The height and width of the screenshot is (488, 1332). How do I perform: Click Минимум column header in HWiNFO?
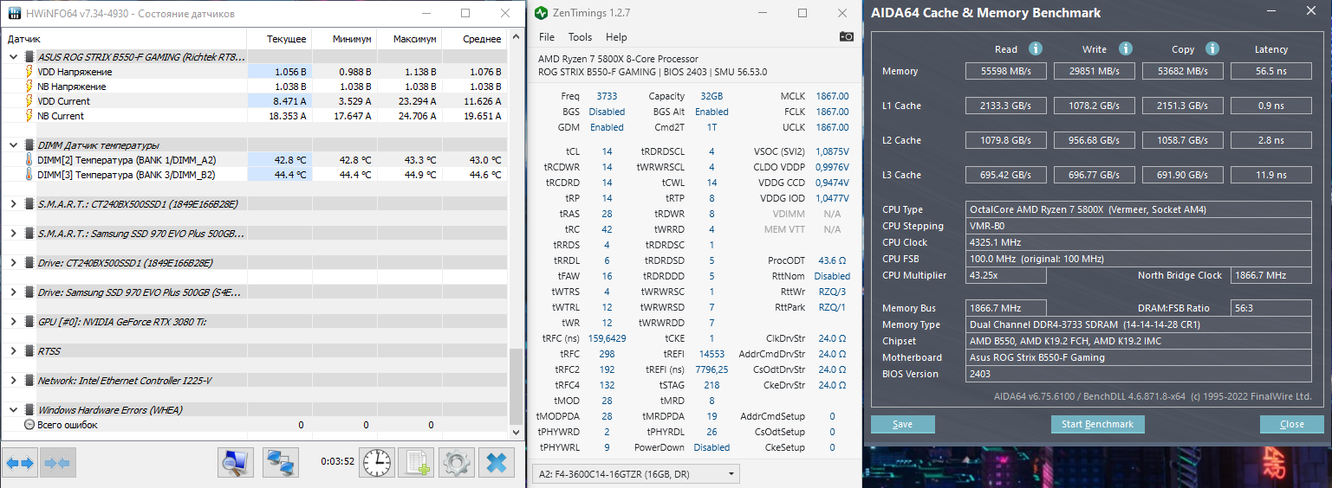[x=344, y=39]
